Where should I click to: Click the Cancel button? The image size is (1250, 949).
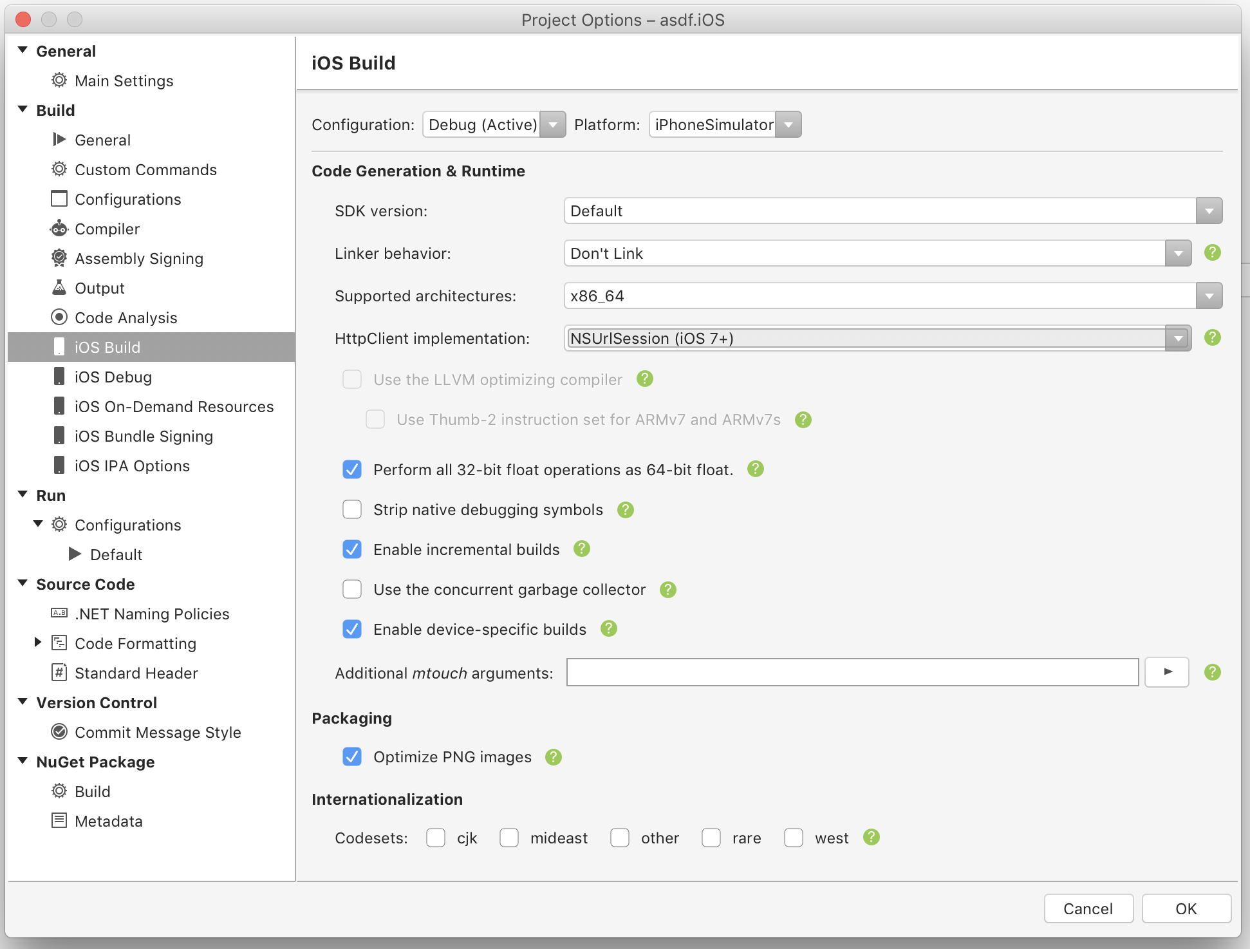(1088, 908)
